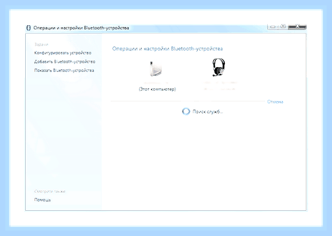Click the spinning search progress indicator

pos(186,112)
